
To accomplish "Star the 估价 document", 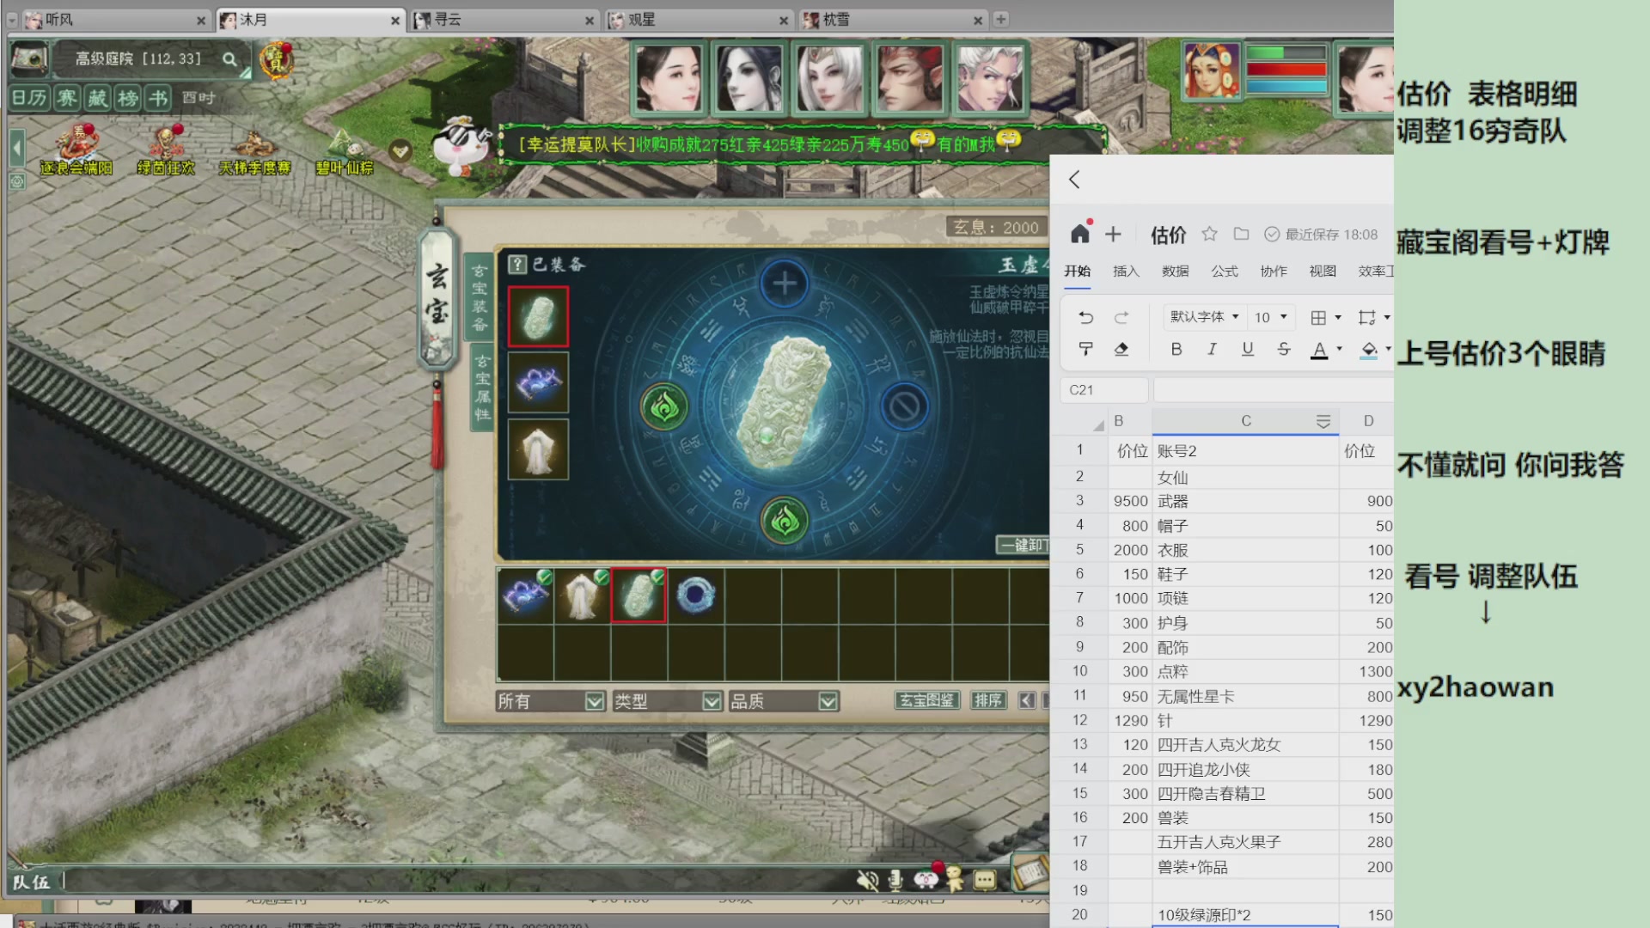I will point(1209,234).
